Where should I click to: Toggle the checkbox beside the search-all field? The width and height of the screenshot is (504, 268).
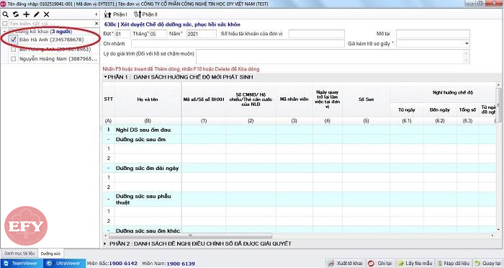pyautogui.click(x=5, y=24)
